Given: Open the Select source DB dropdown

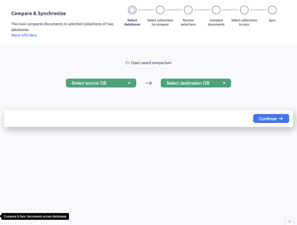Looking at the screenshot, I should tap(101, 83).
